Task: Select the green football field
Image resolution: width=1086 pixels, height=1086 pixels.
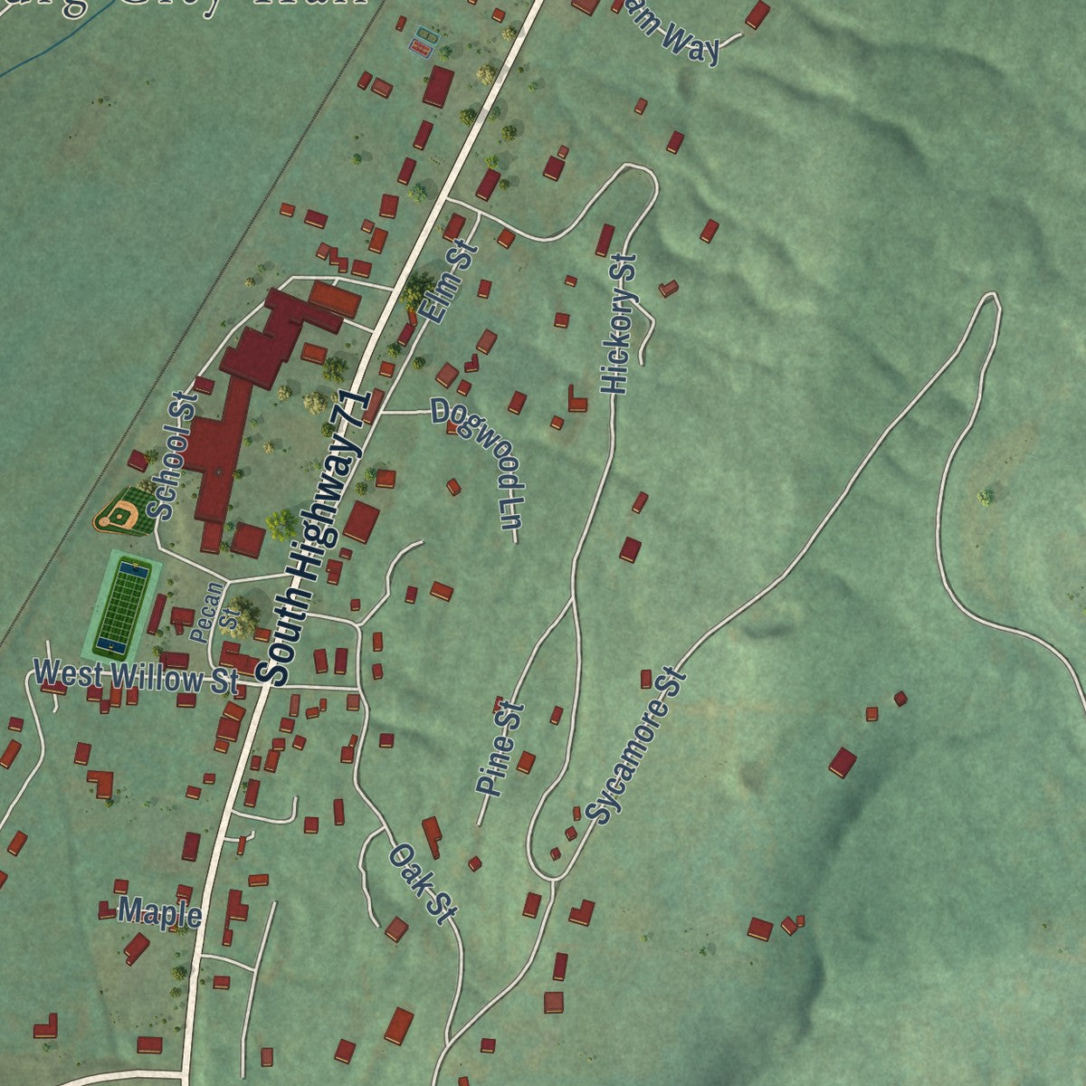Action: click(x=121, y=607)
